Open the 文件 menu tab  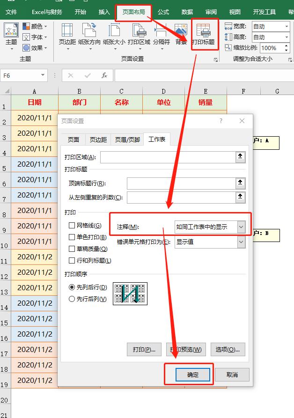coord(11,12)
